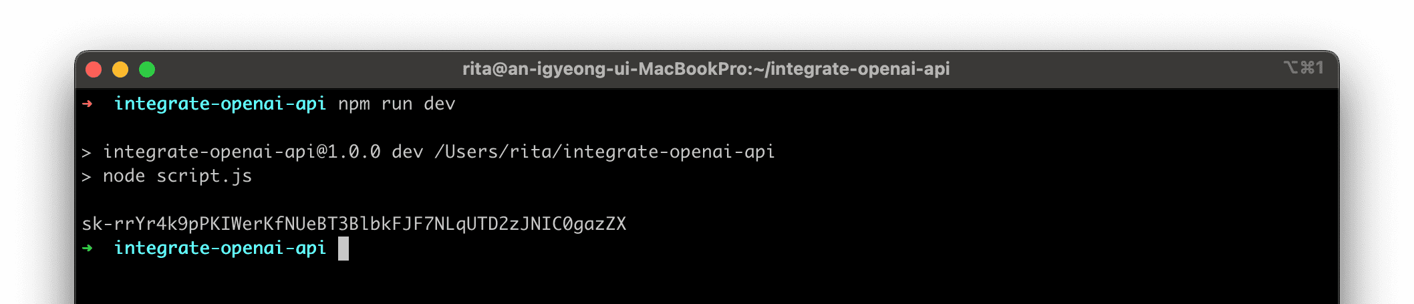The width and height of the screenshot is (1414, 304).
Task: Click 'dev' in the npm run command
Action: 440,104
